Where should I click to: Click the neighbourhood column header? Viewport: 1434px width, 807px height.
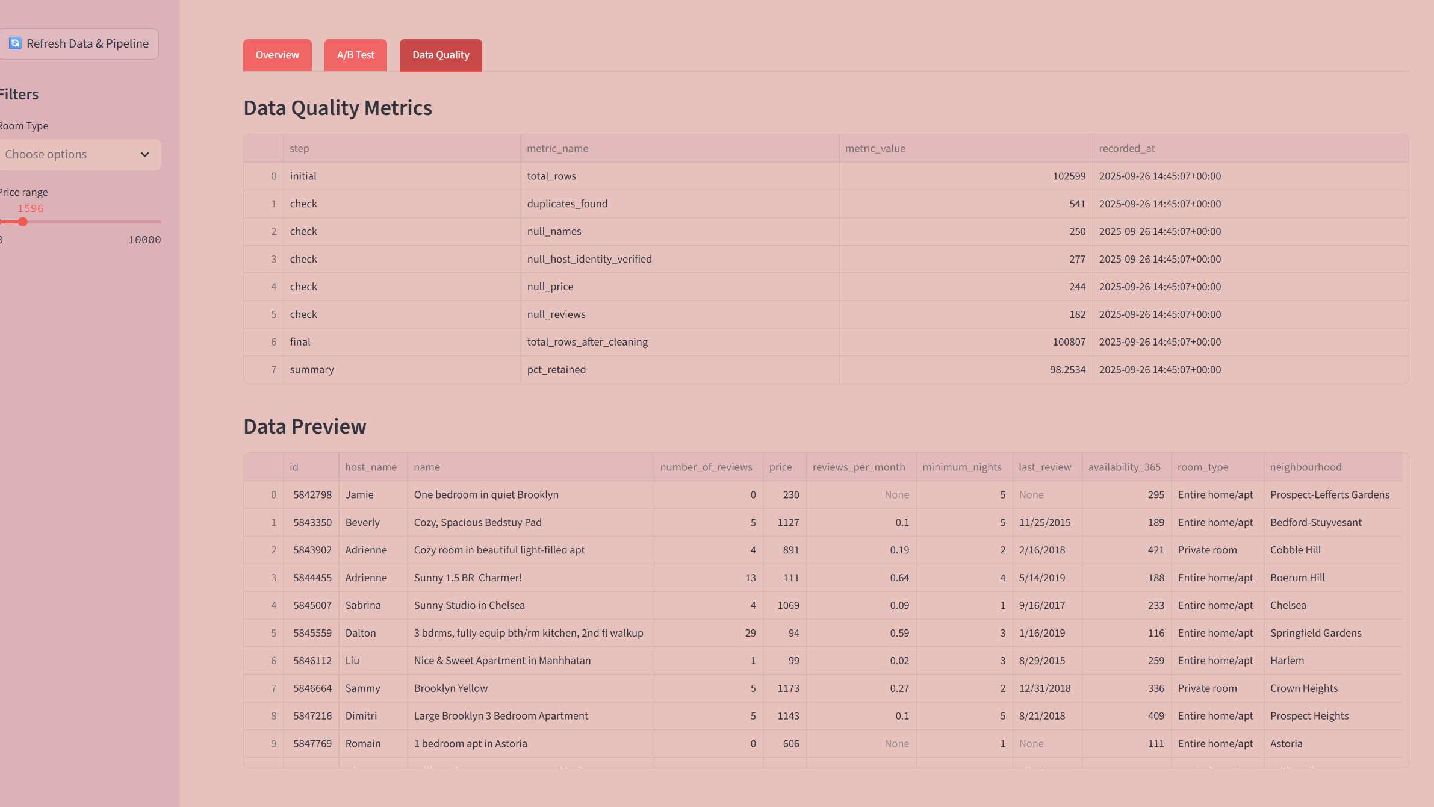(x=1333, y=467)
